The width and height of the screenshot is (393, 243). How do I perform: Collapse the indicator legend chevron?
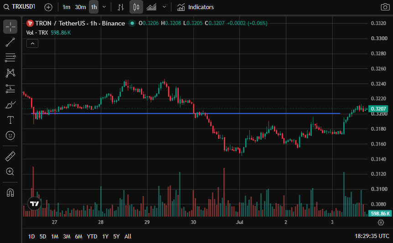pos(32,44)
